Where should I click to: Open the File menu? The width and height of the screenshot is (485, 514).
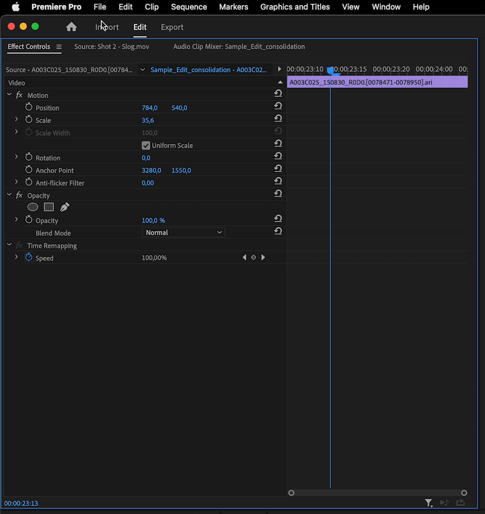100,7
